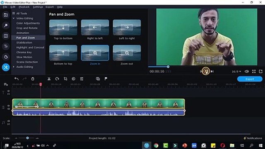The image size is (265, 149).
Task: Open the Import media tab icon
Action: coord(6,15)
